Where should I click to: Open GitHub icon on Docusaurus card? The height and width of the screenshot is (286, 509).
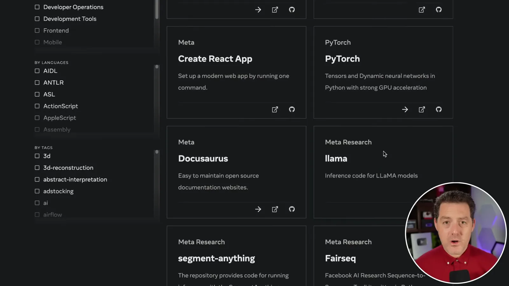coord(292,209)
